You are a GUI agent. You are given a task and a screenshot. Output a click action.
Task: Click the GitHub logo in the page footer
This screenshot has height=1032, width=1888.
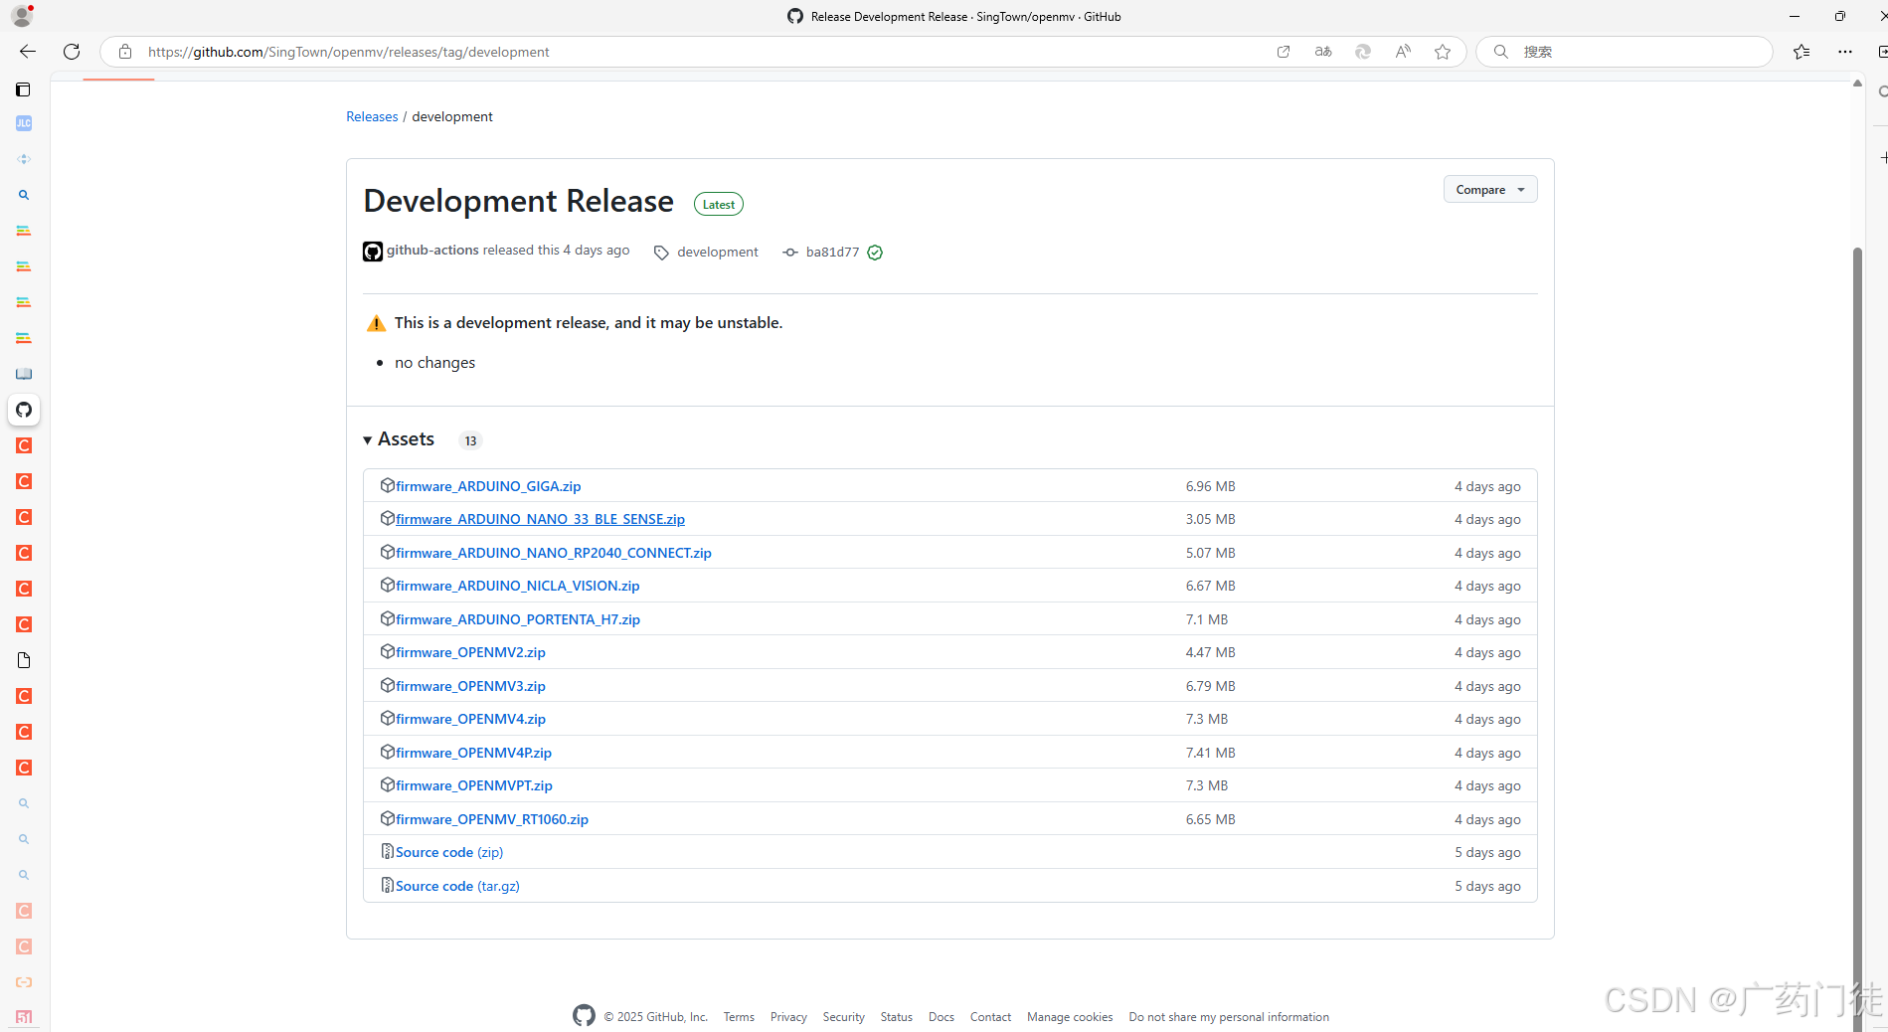click(x=584, y=1015)
